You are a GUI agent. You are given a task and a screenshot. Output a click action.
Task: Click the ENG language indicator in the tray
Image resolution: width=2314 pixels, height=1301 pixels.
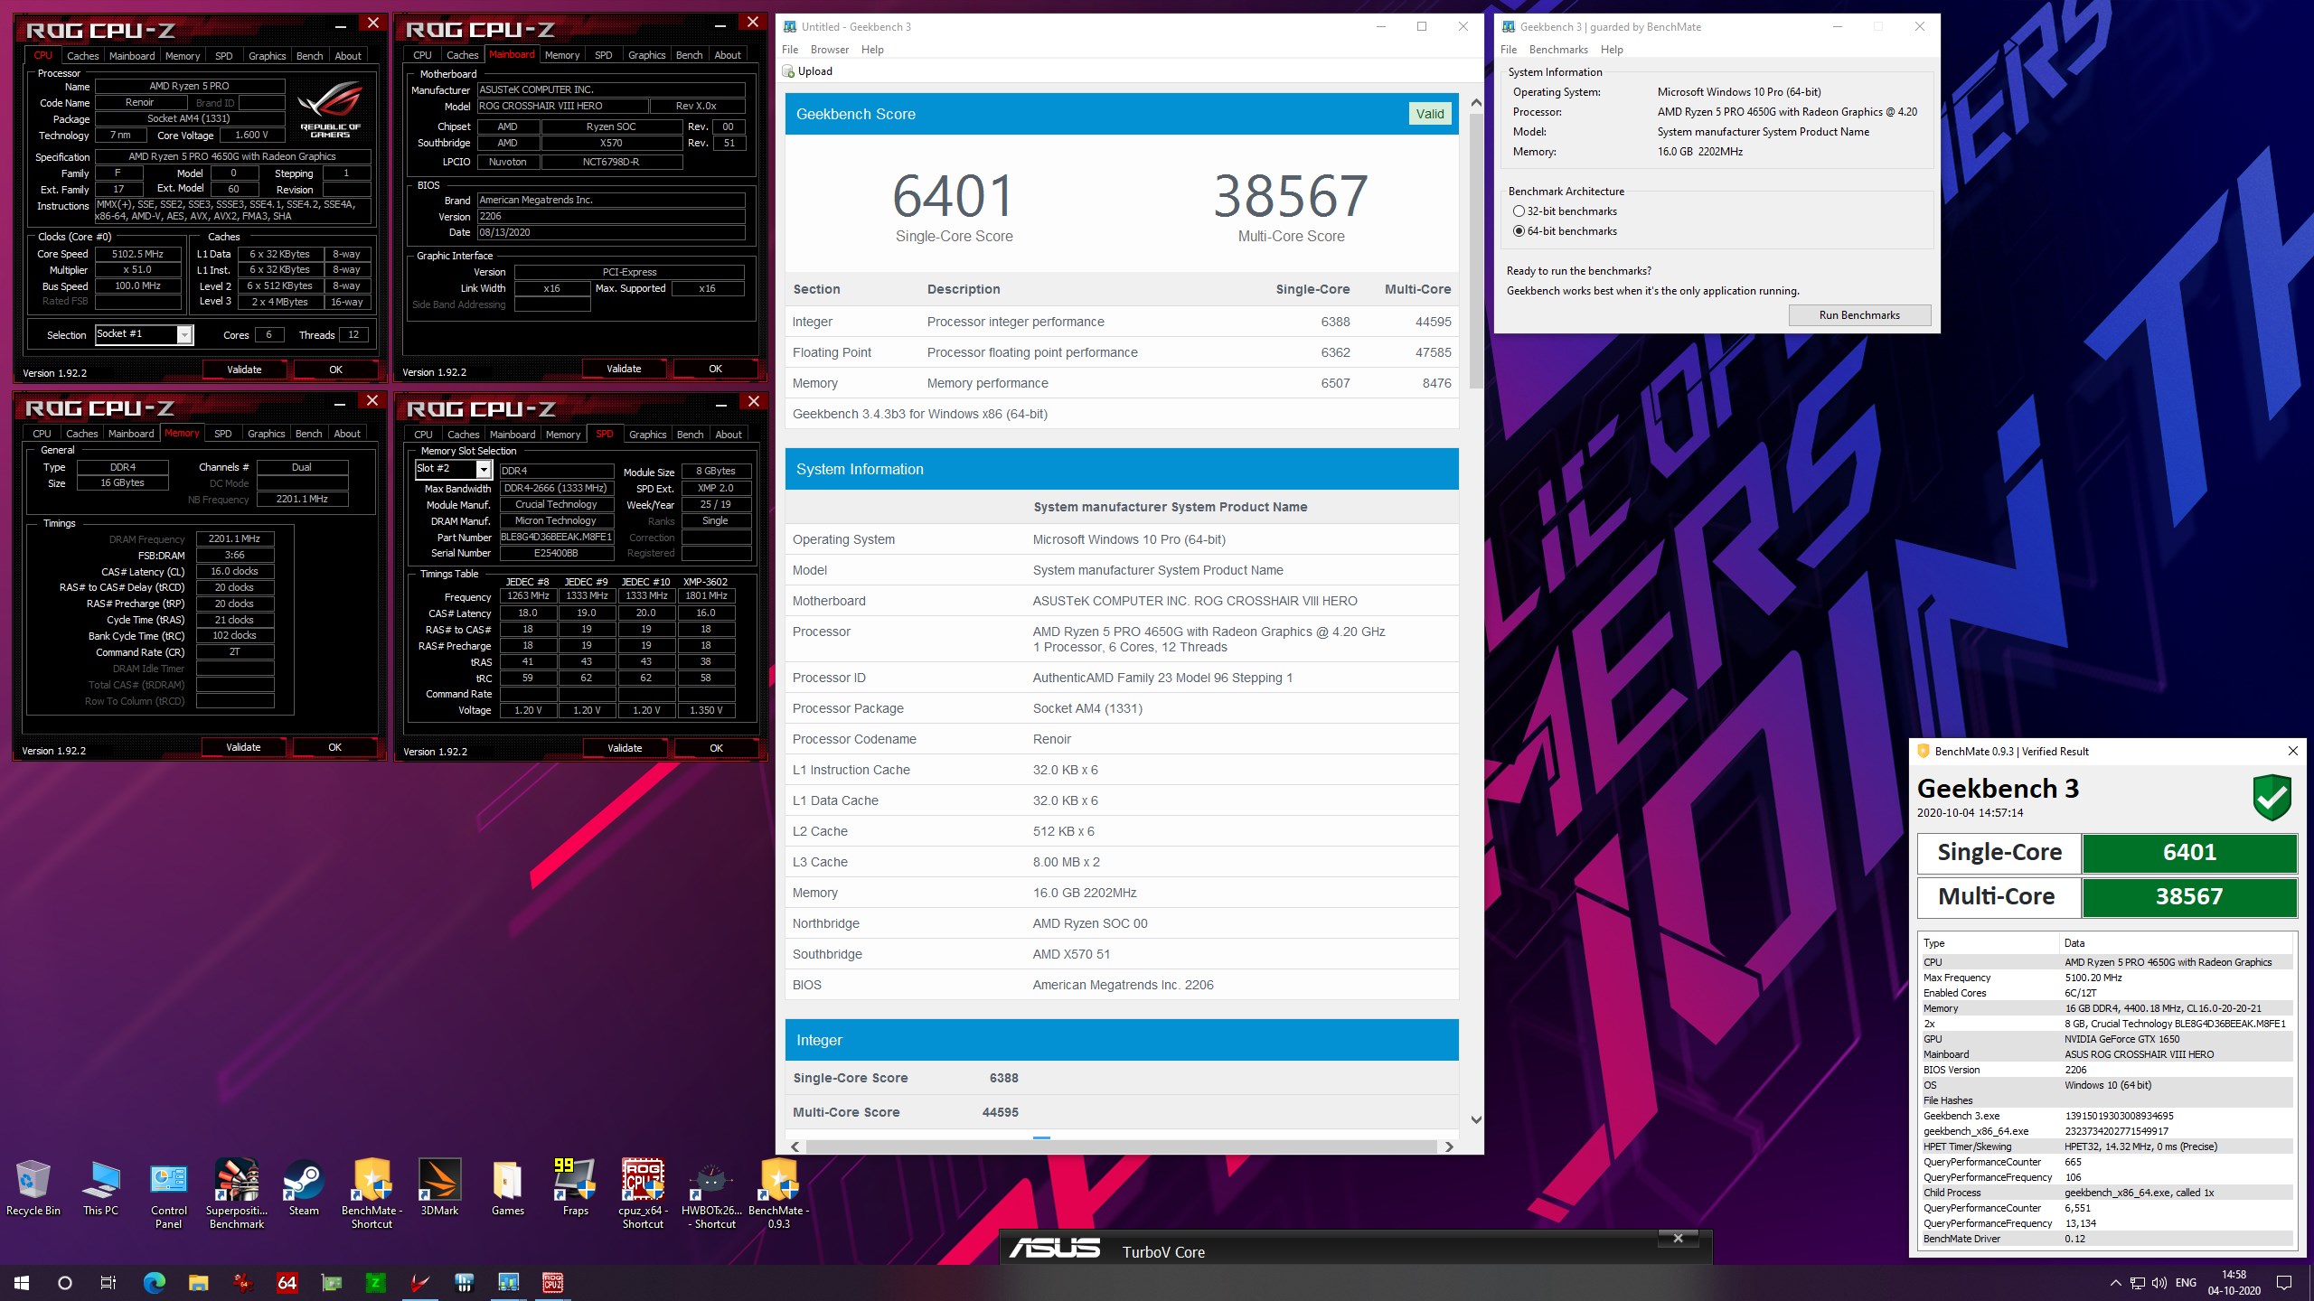coord(2186,1283)
